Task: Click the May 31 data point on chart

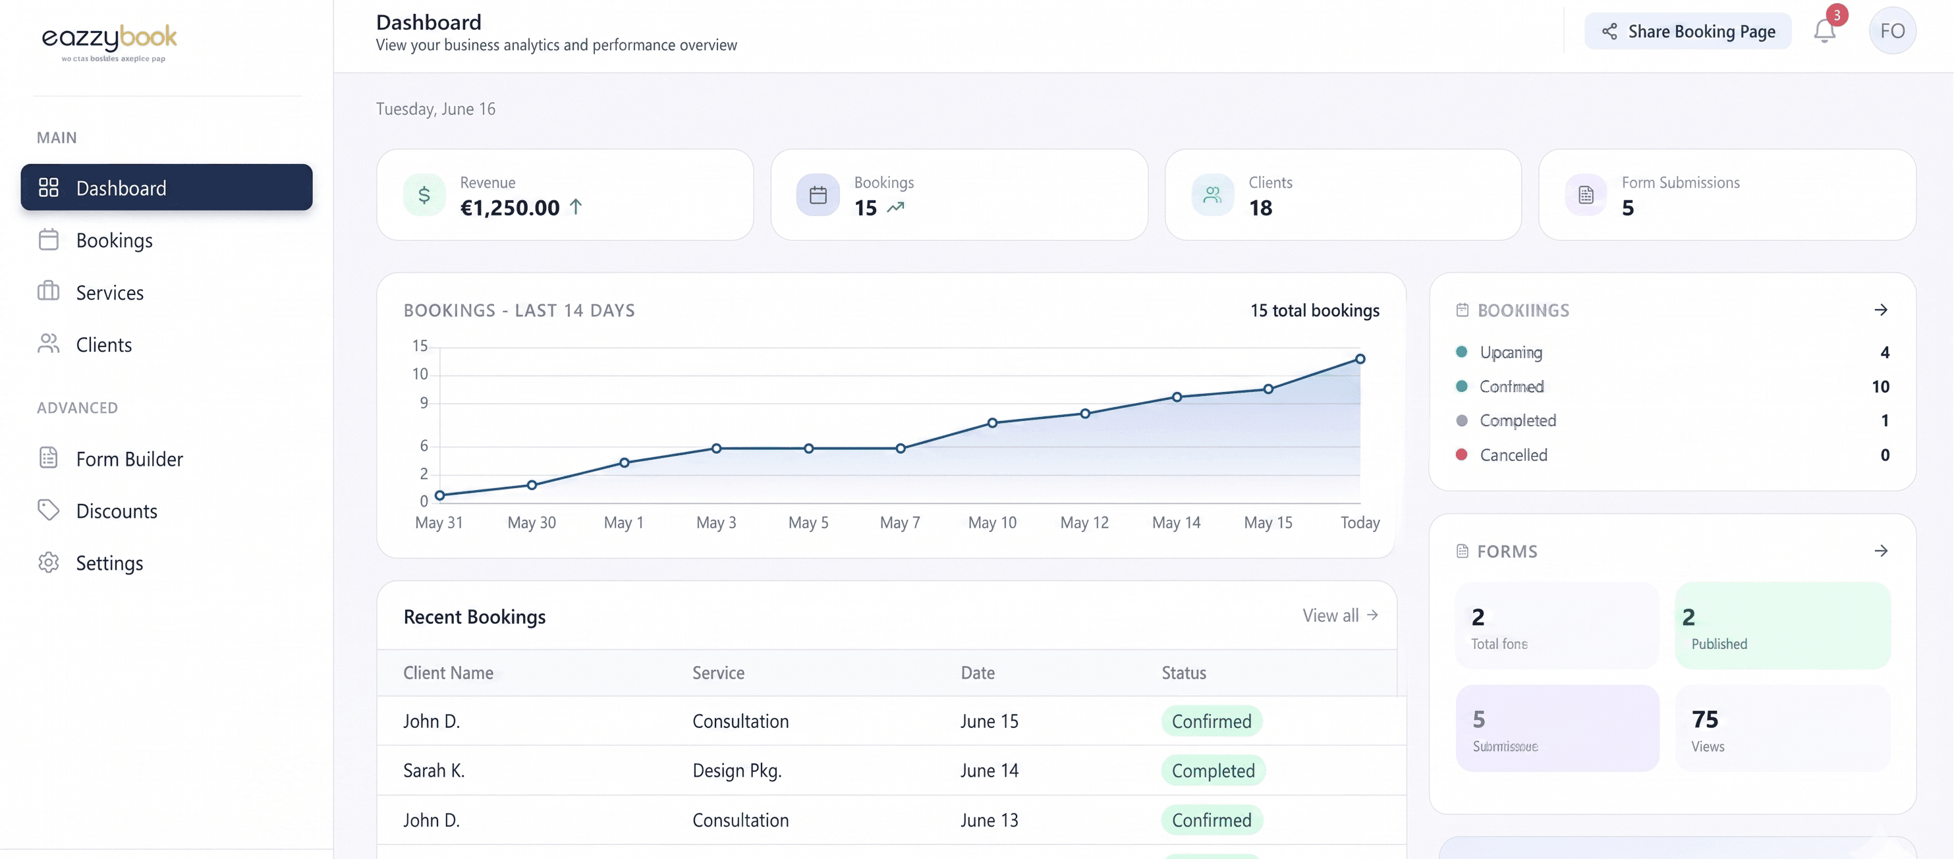Action: pyautogui.click(x=440, y=495)
